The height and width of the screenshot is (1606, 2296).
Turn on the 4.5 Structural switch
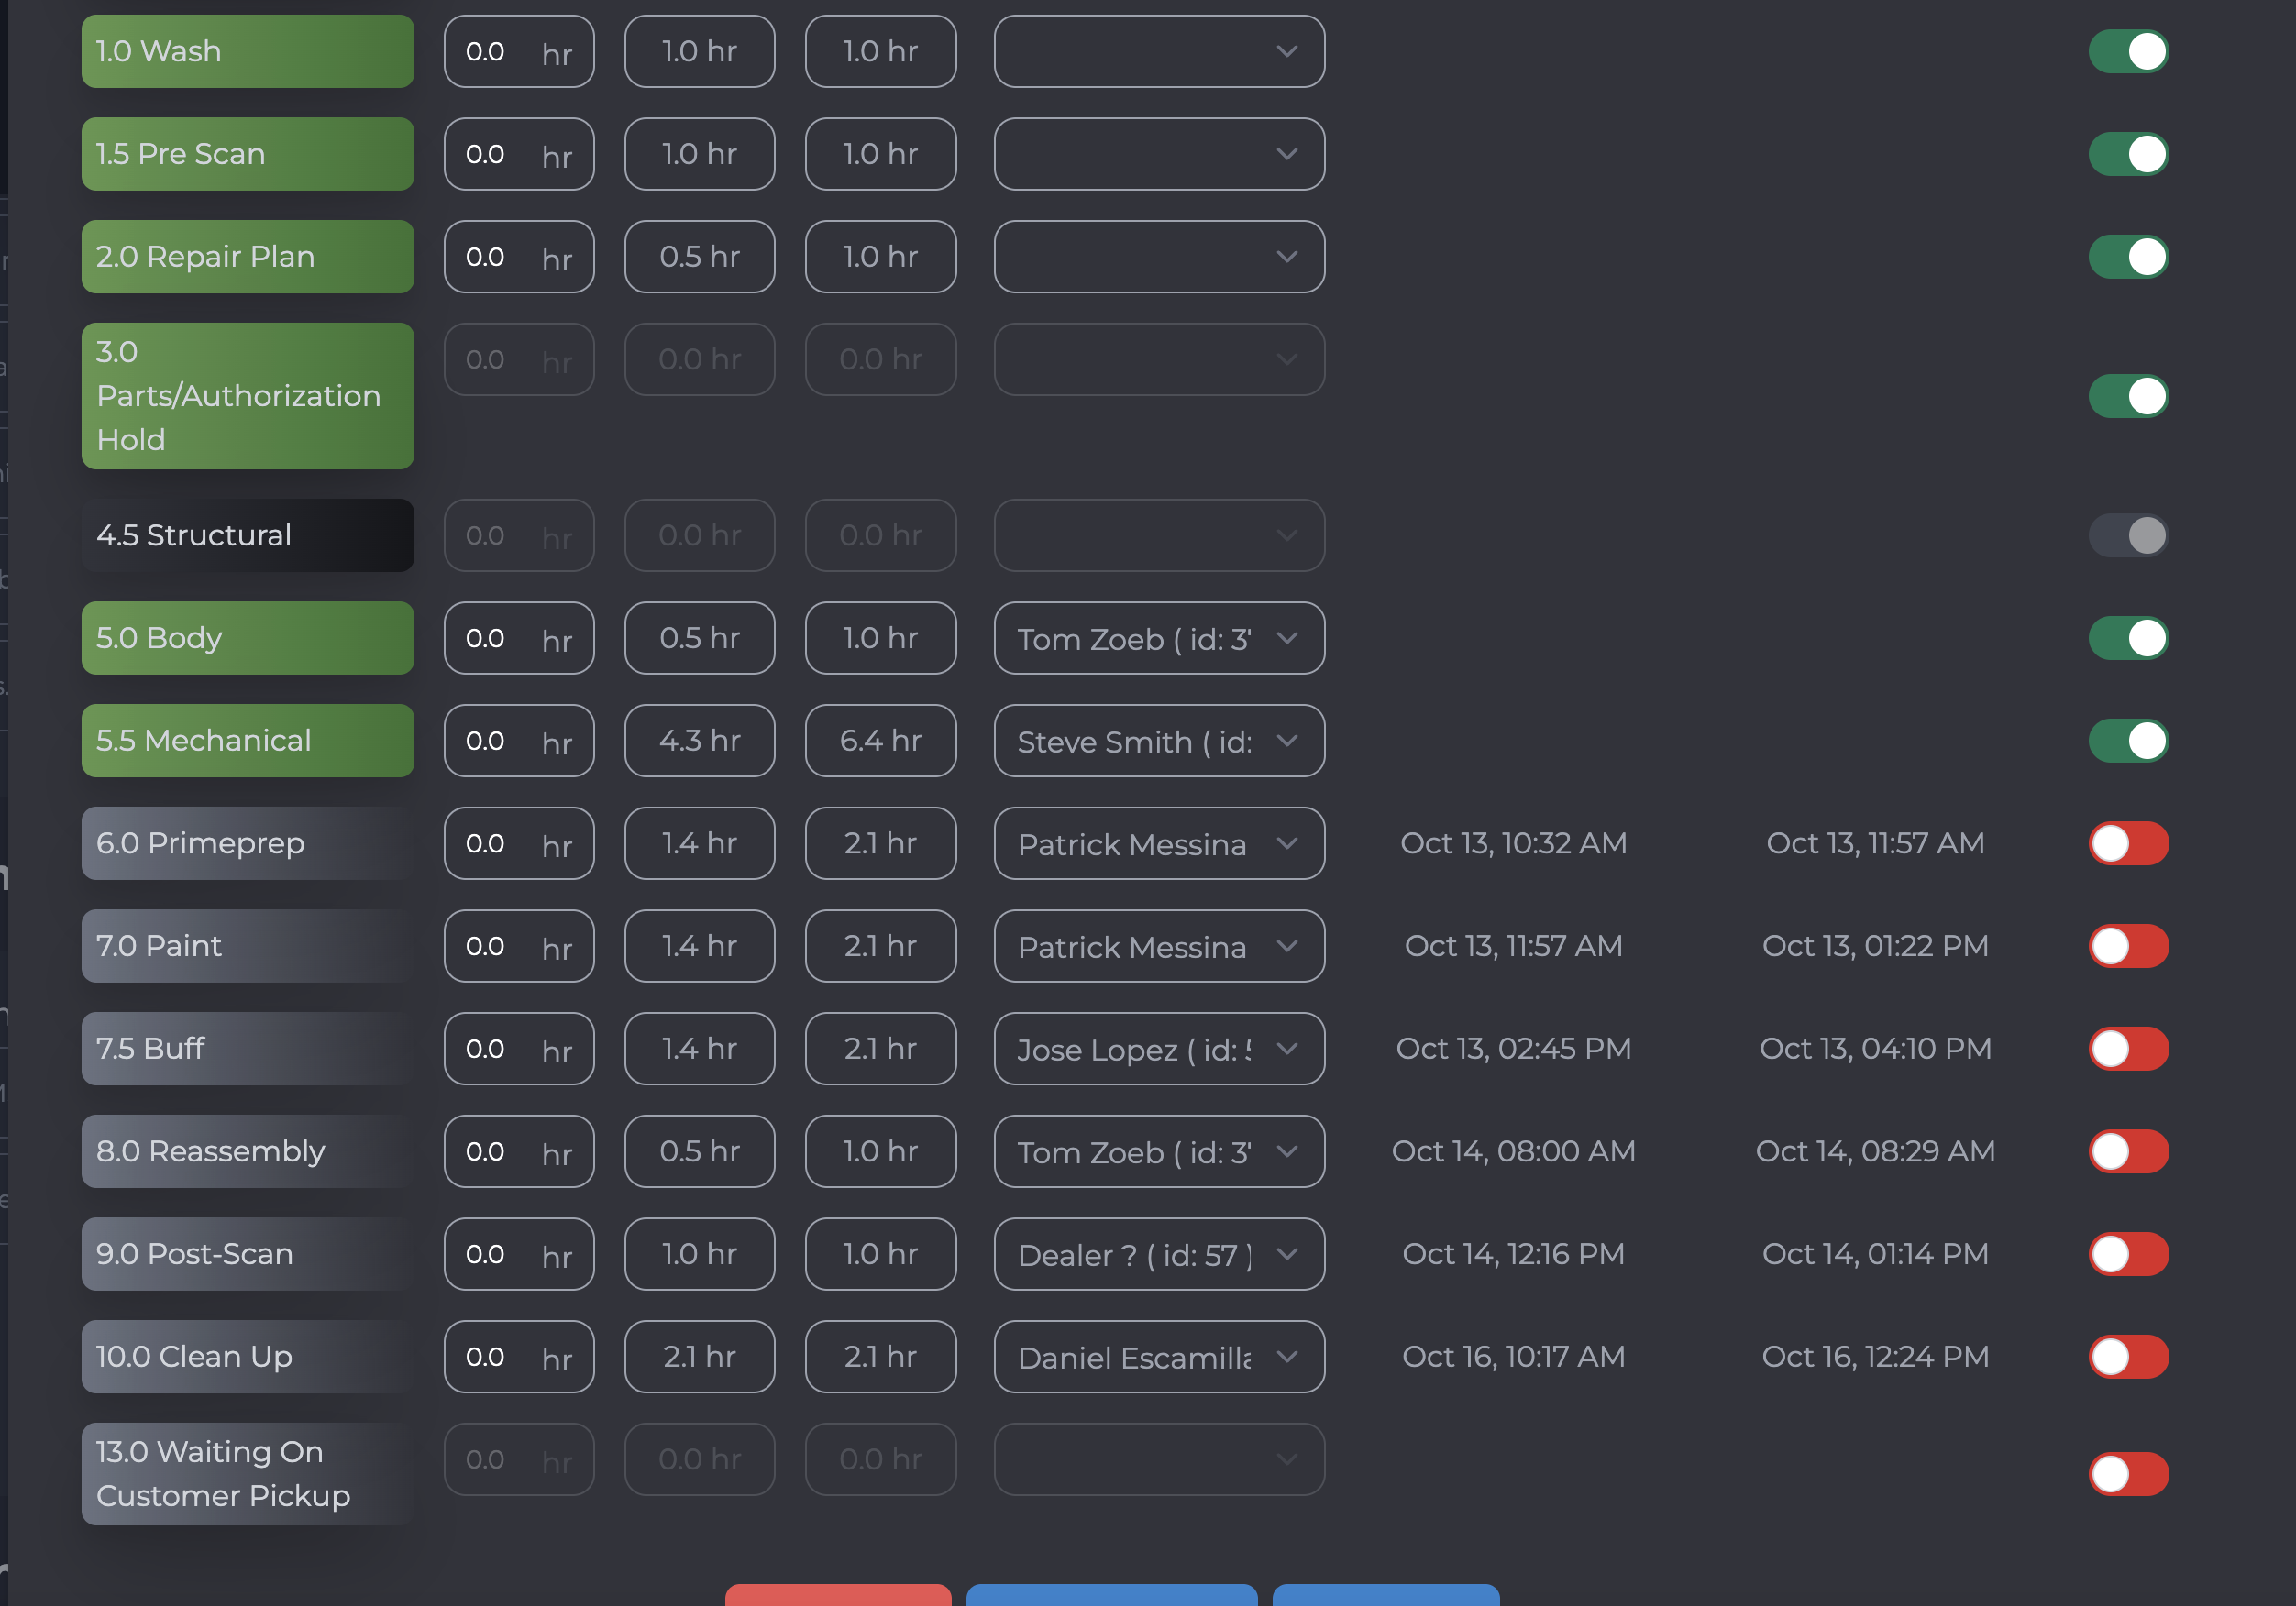click(x=2127, y=535)
